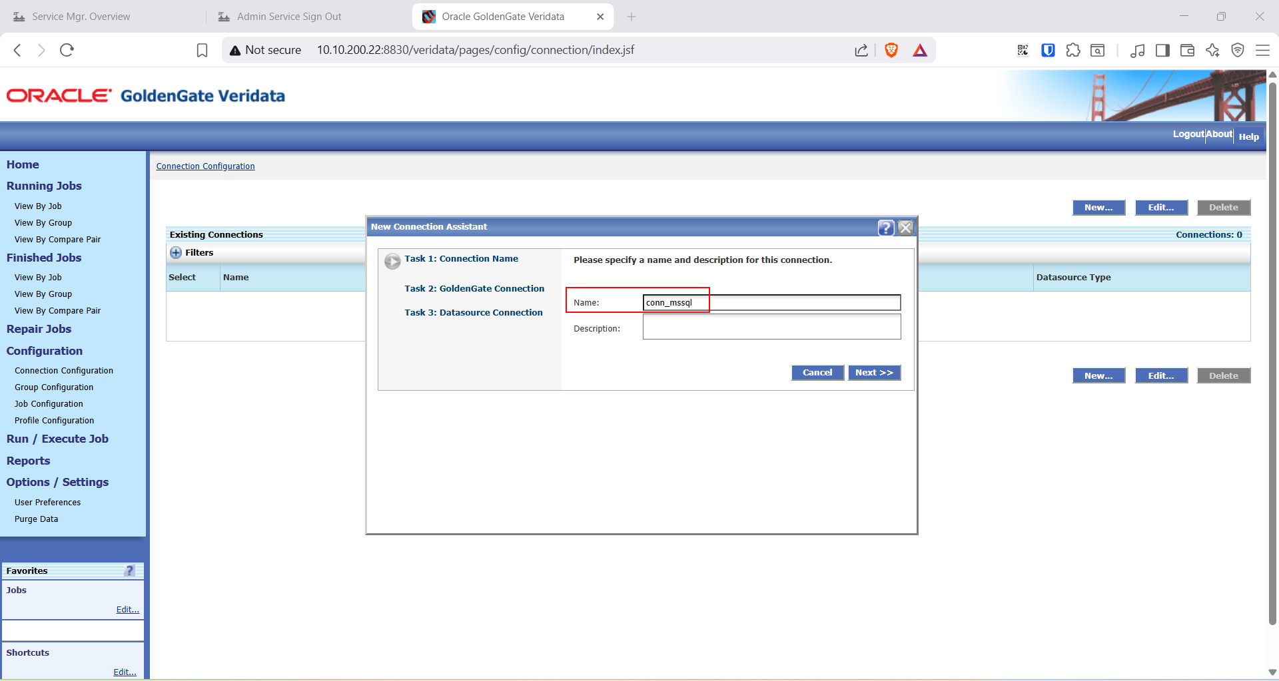Open Configuration section in sidebar
The height and width of the screenshot is (681, 1279).
pos(45,351)
